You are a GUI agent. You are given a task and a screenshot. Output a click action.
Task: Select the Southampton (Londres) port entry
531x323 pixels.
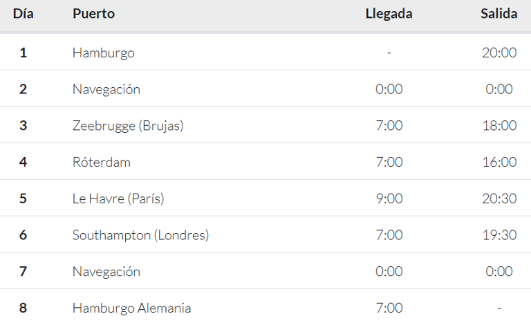pyautogui.click(x=140, y=235)
